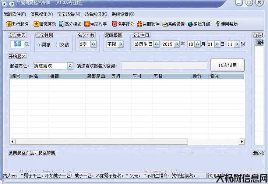Open 系统设置 from the toolbar
Viewport: 268px width, 184px height.
pos(174,24)
